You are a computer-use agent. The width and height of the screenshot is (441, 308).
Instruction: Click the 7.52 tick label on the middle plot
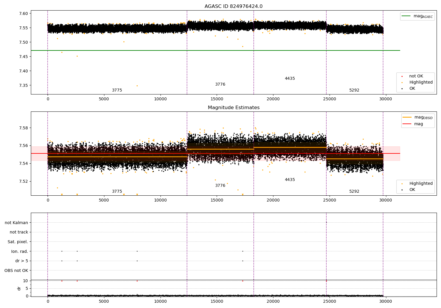[x=24, y=181]
